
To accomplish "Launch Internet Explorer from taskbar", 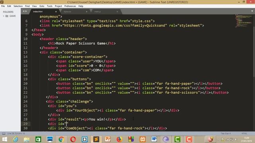I will coord(16,139).
